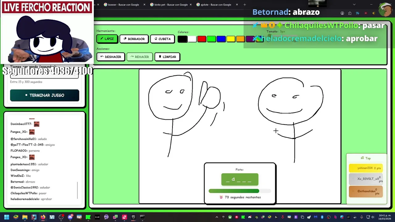
Task: Close the ajolote search tab
Action: pos(237,5)
